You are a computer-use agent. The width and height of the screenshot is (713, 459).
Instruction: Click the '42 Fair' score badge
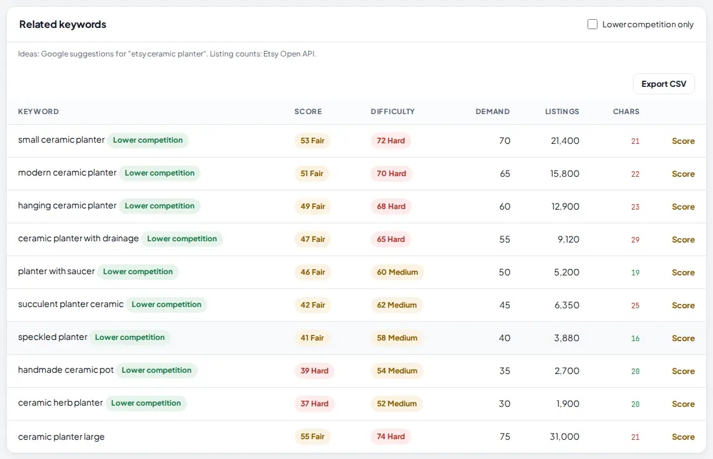313,305
